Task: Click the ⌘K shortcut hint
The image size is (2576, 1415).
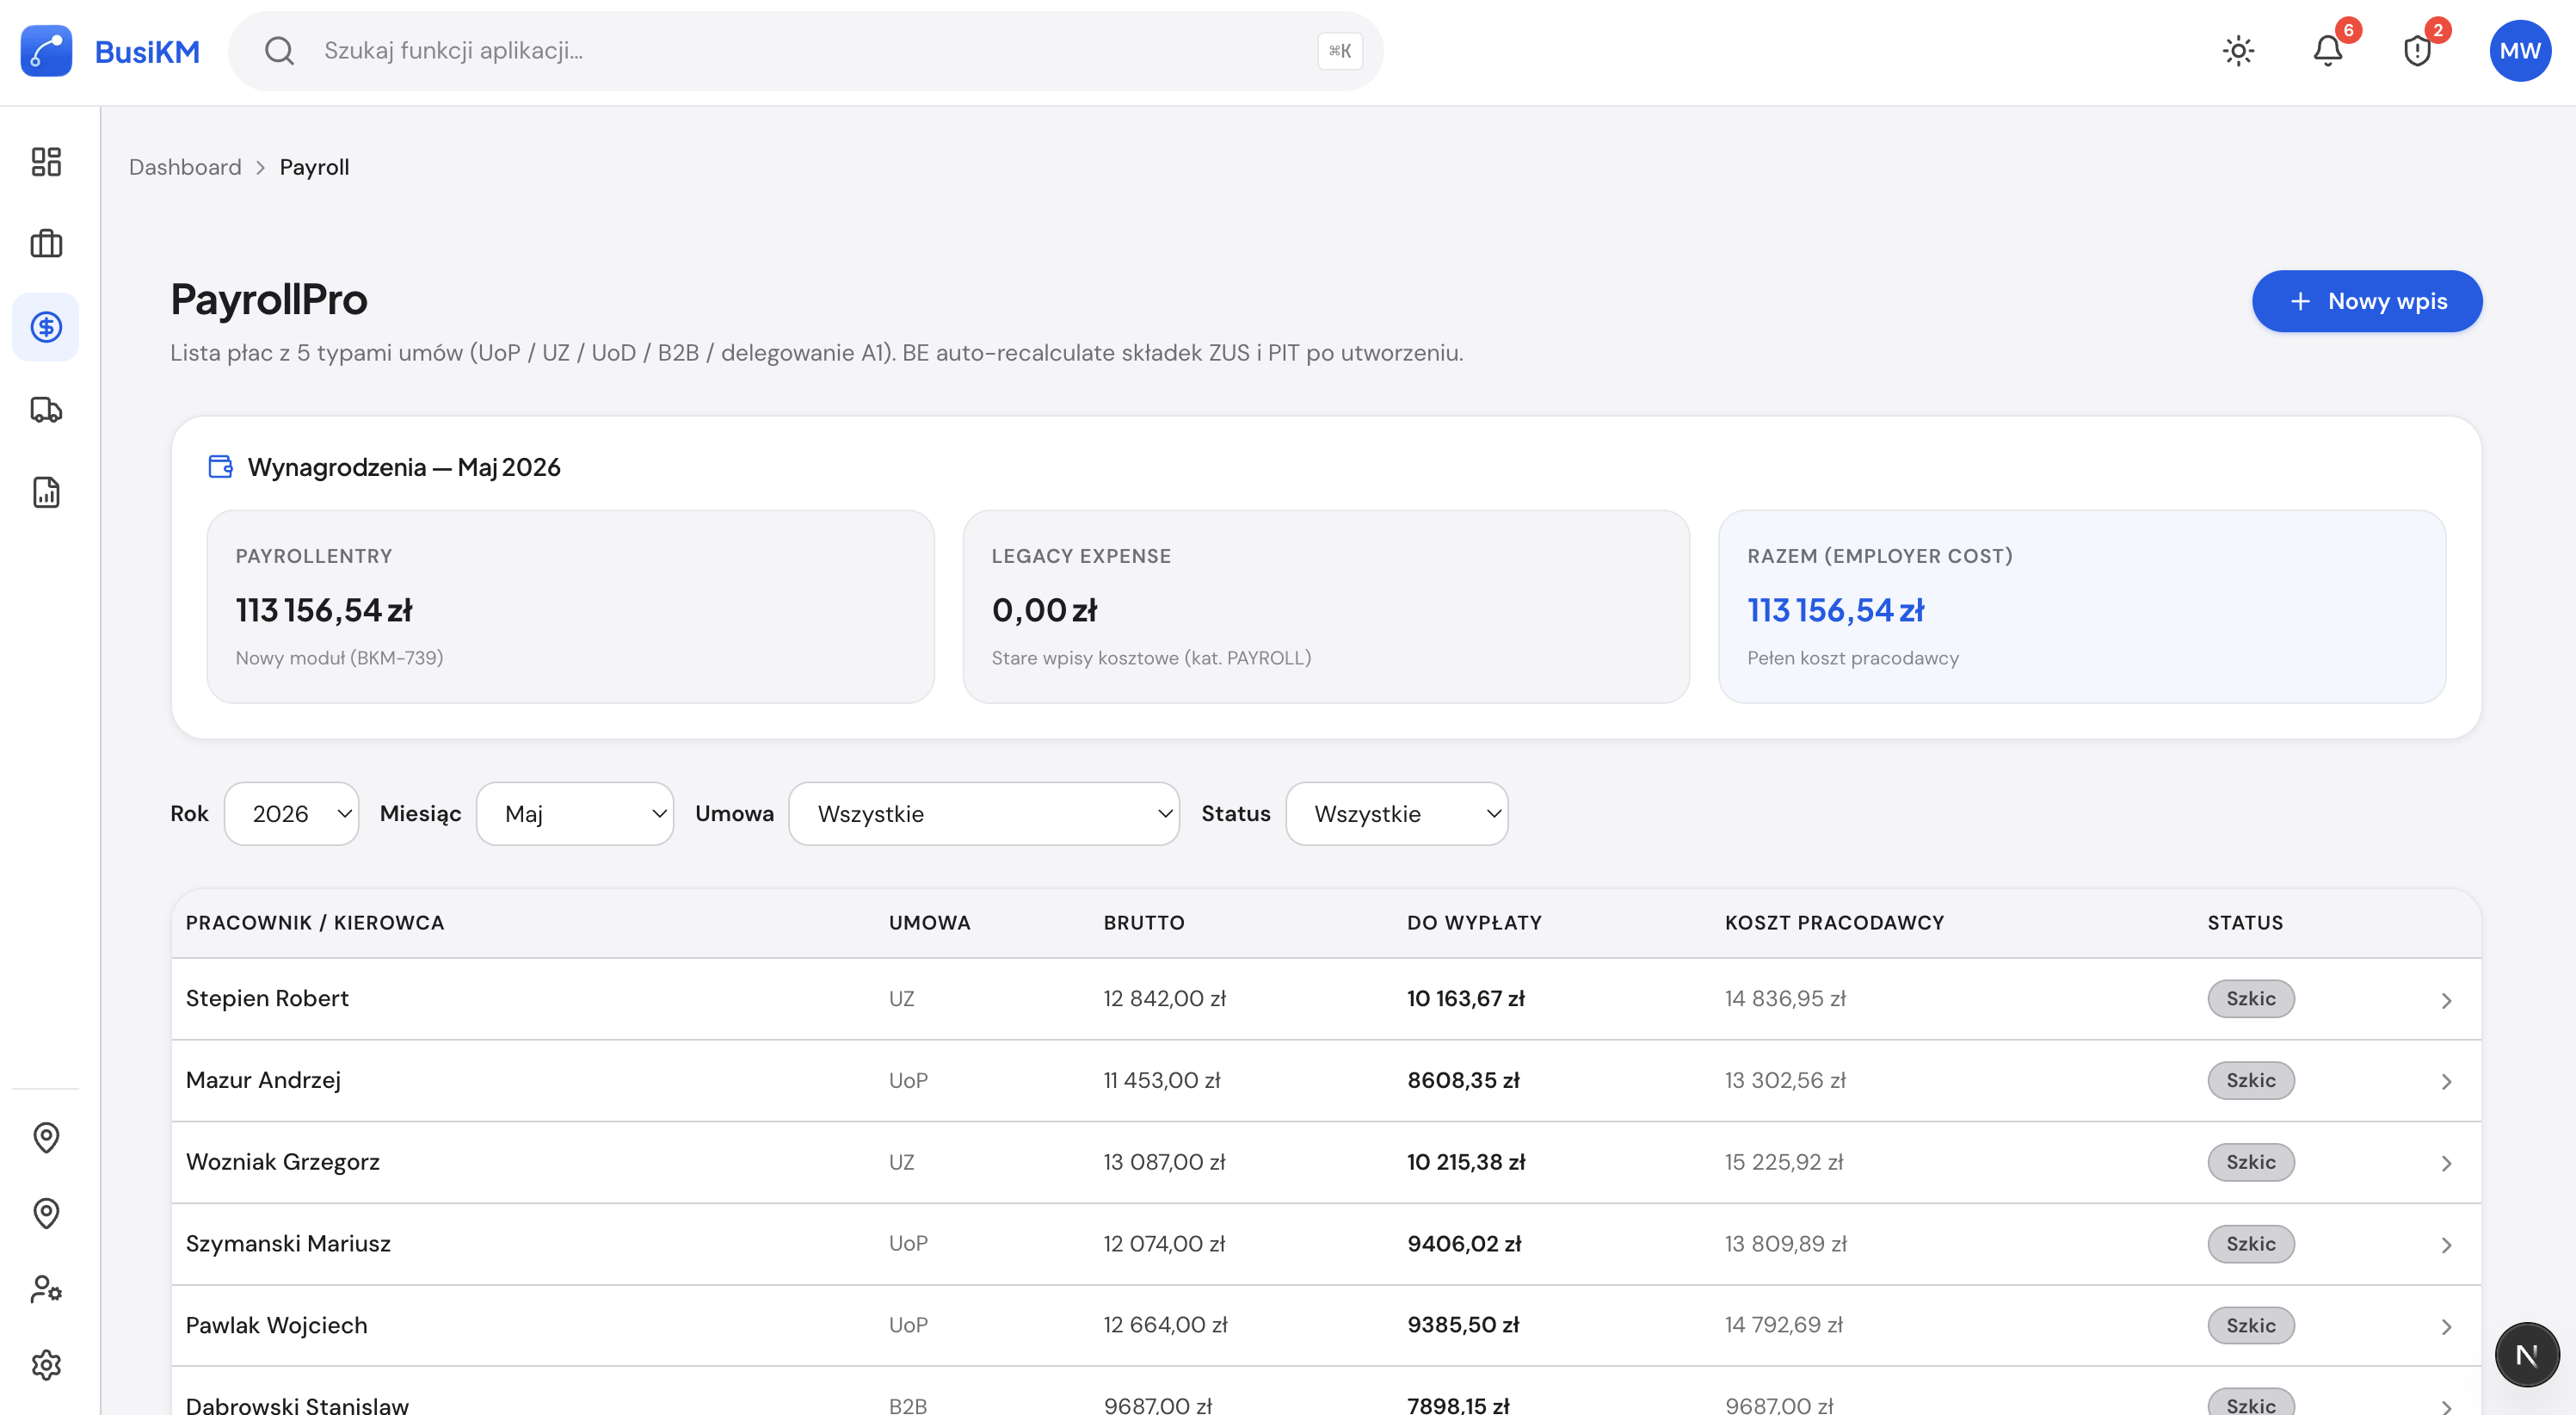Action: coord(1339,51)
